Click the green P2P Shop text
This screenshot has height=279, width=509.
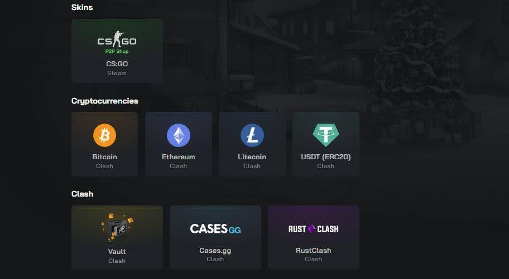117,51
